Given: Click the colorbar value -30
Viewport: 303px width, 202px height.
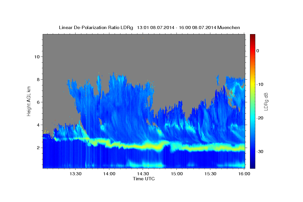Looking at the screenshot, I should click(x=260, y=151).
